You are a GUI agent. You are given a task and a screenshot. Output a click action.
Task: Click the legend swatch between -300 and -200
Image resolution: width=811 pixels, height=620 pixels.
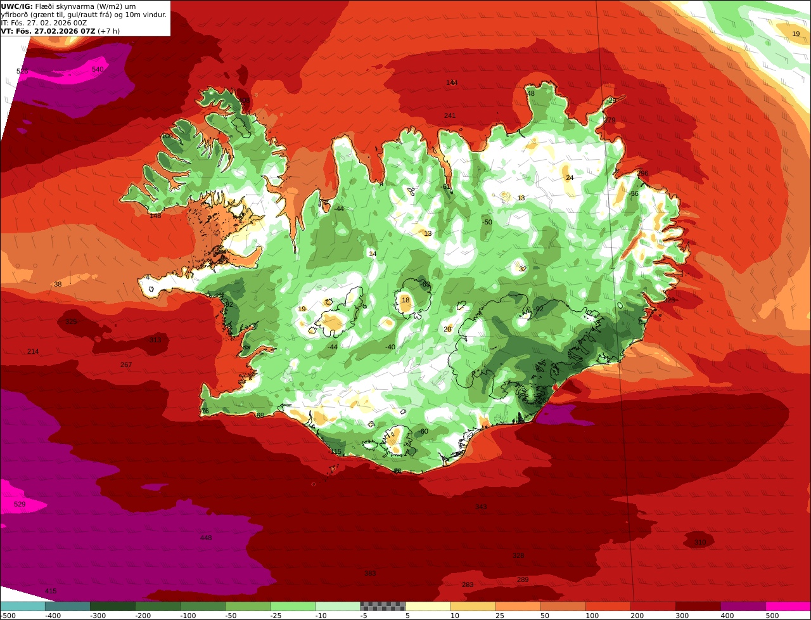coord(113,606)
